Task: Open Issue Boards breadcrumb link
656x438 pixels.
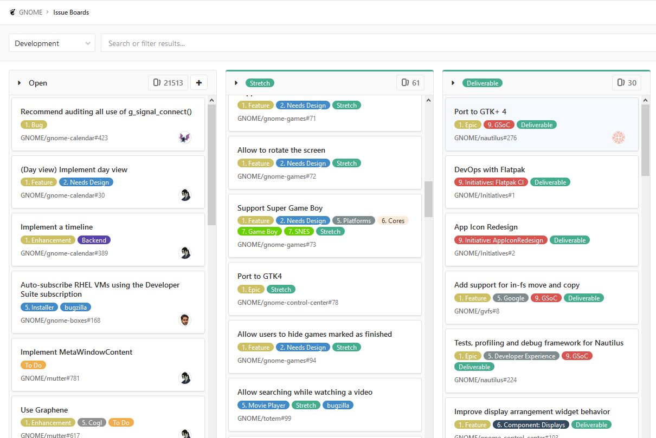Action: 71,12
